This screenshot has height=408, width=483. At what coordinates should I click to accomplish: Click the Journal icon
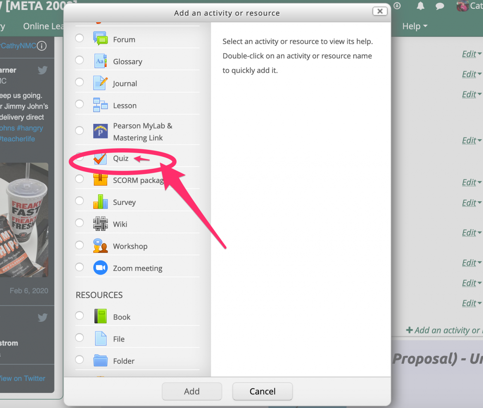coord(100,83)
